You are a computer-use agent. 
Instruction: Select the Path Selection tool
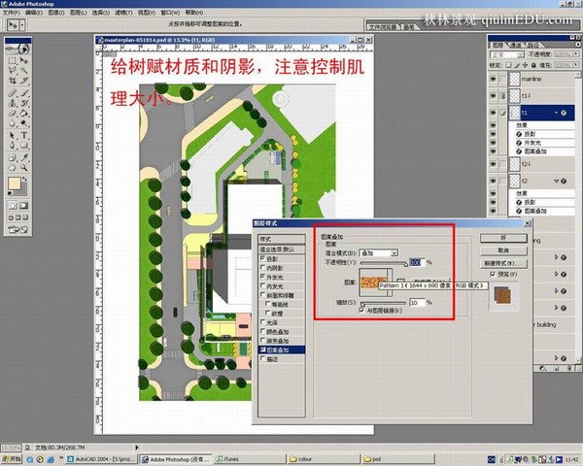[x=13, y=135]
